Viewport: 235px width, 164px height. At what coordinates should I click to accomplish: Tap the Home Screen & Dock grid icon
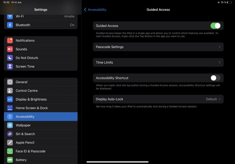tap(10, 108)
